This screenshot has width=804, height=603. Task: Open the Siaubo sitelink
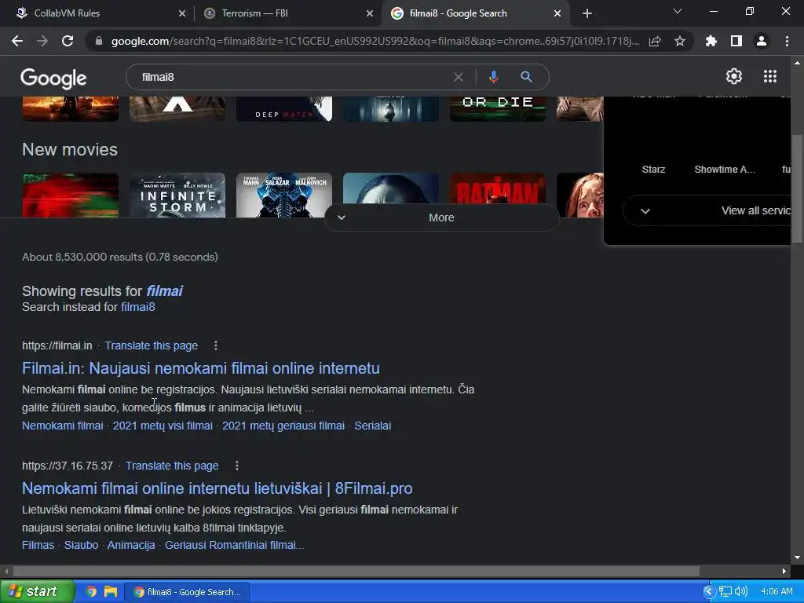tap(81, 545)
